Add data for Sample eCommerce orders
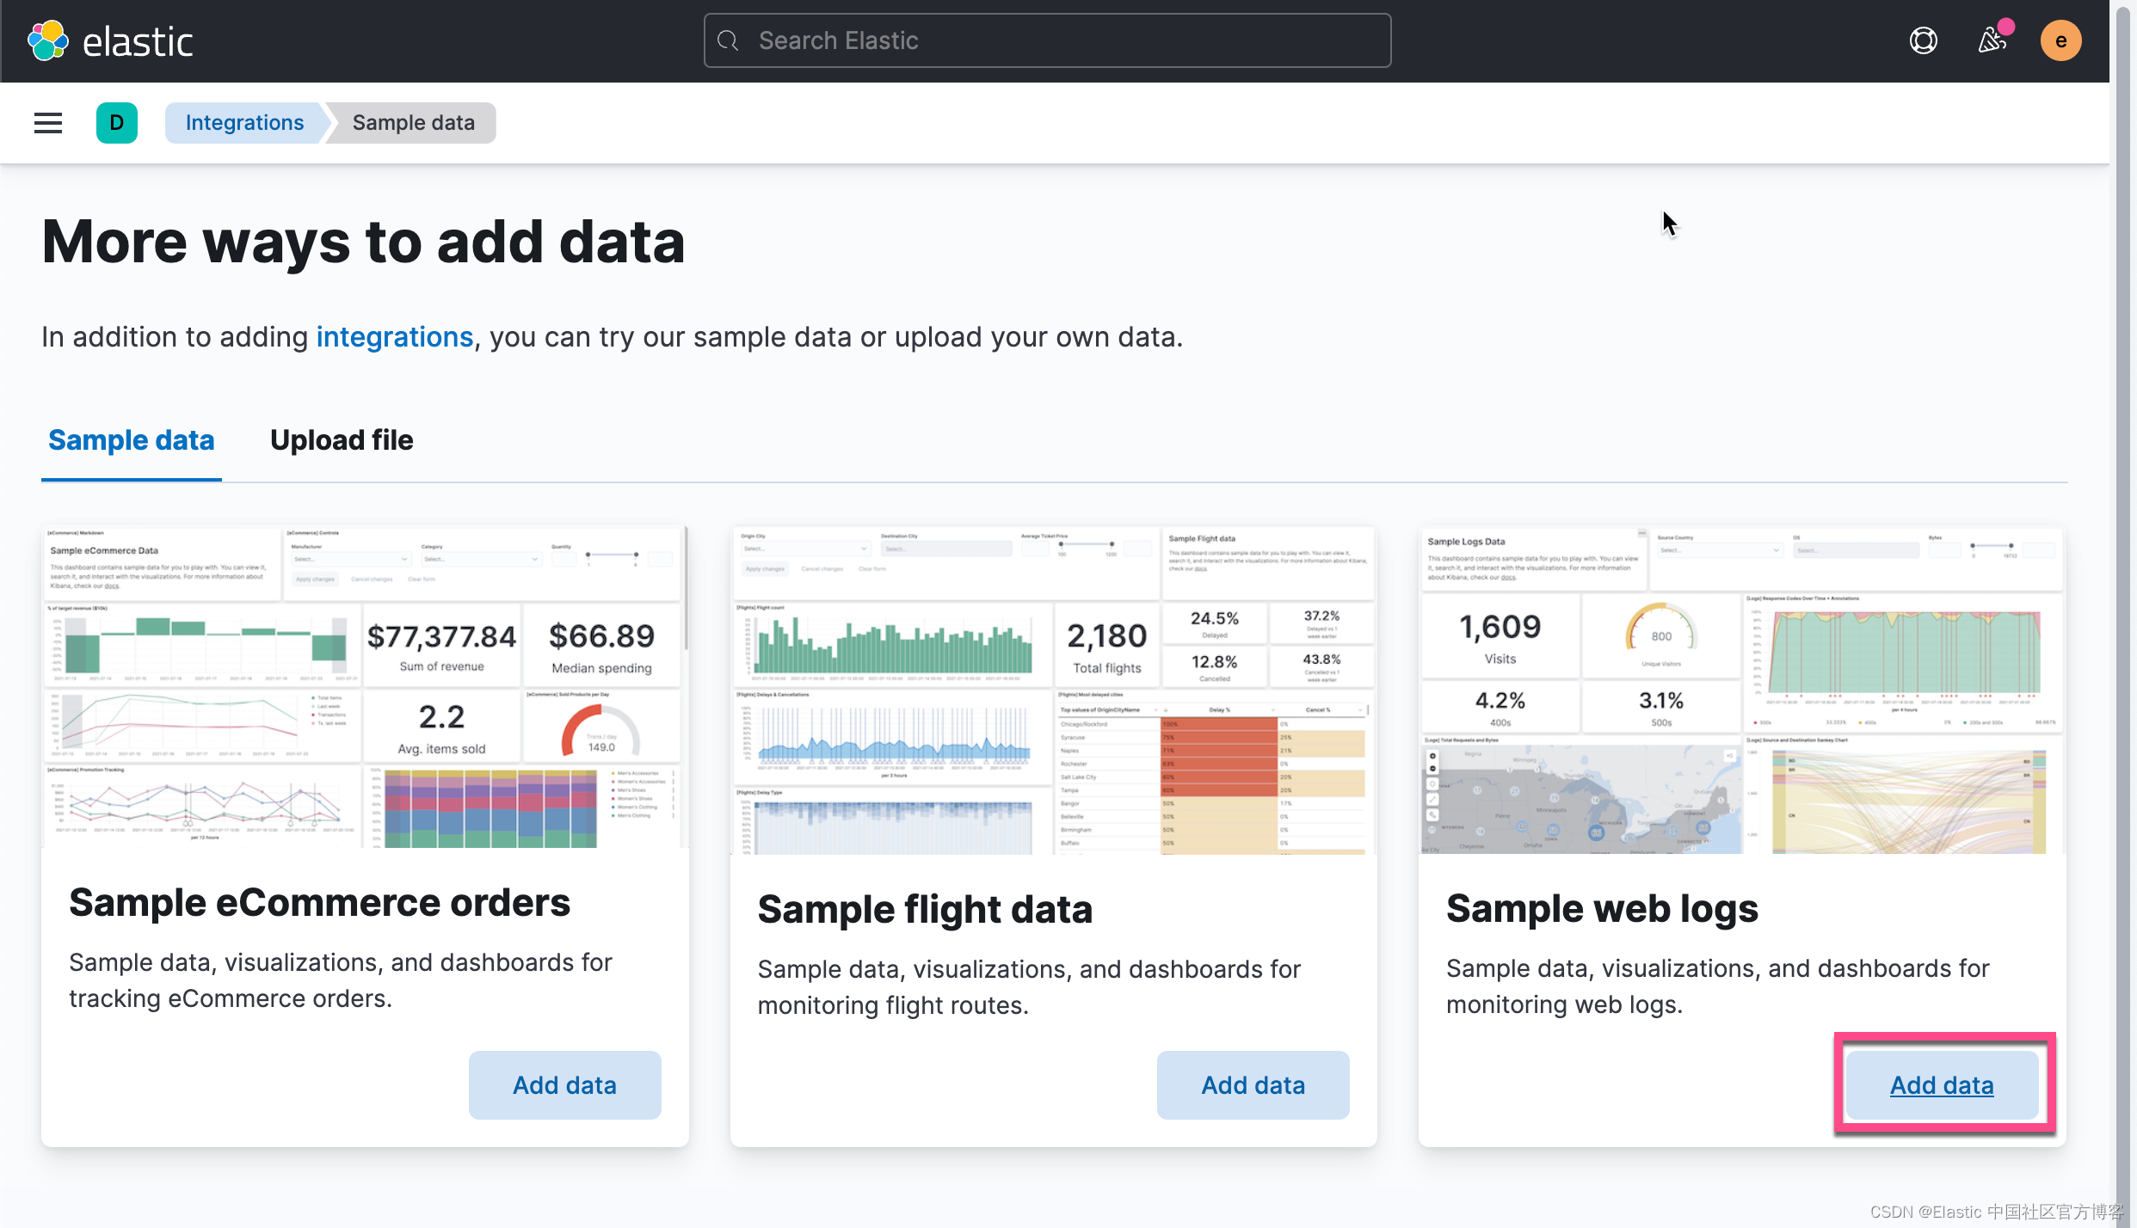The width and height of the screenshot is (2137, 1228). (564, 1085)
